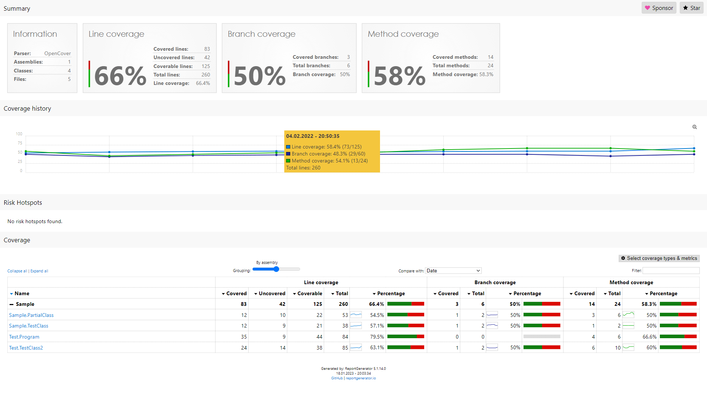This screenshot has width=707, height=397.
Task: Click Expand all link
Action: point(39,271)
